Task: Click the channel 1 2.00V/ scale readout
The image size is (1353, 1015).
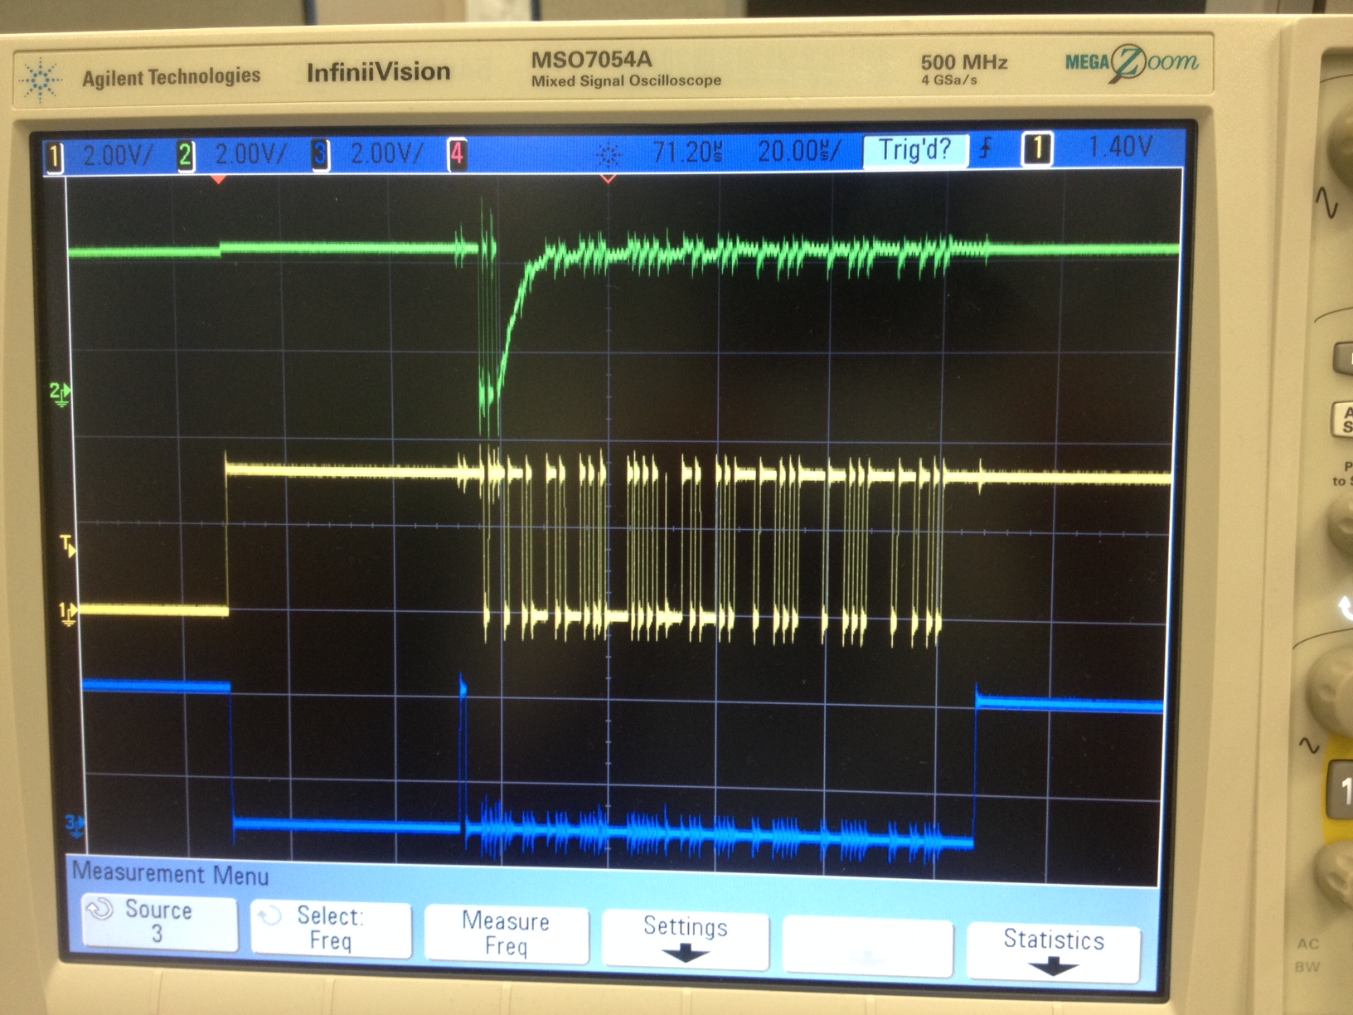Action: click(x=117, y=155)
